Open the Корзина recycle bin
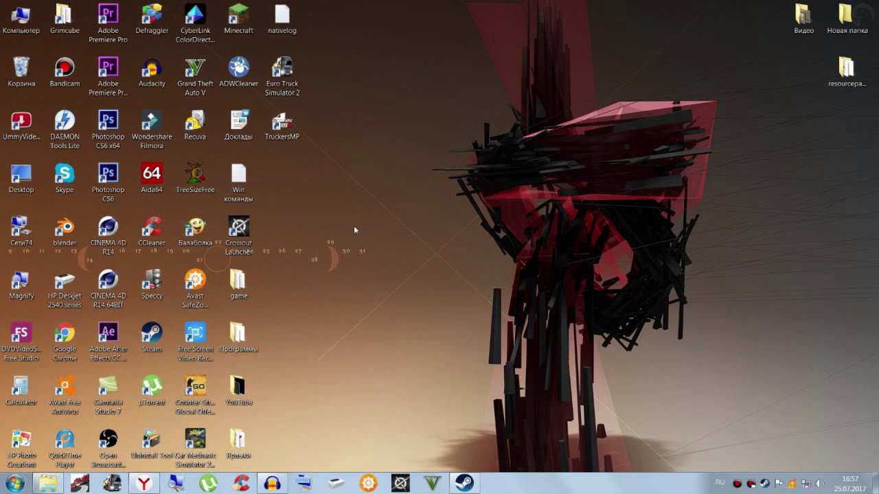This screenshot has height=494, width=879. [21, 73]
